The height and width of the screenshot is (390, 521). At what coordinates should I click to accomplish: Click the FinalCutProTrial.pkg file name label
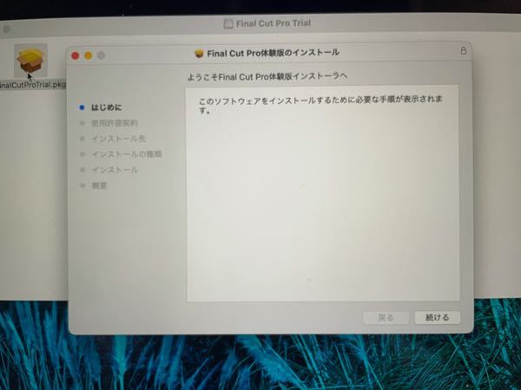tap(32, 85)
